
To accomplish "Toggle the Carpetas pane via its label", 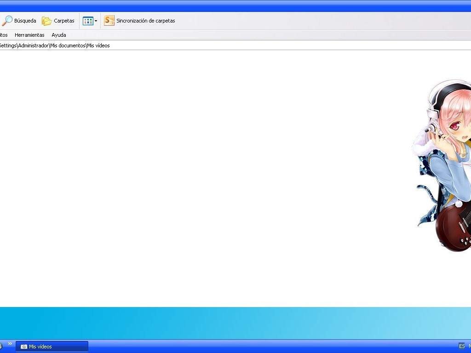I will [64, 21].
